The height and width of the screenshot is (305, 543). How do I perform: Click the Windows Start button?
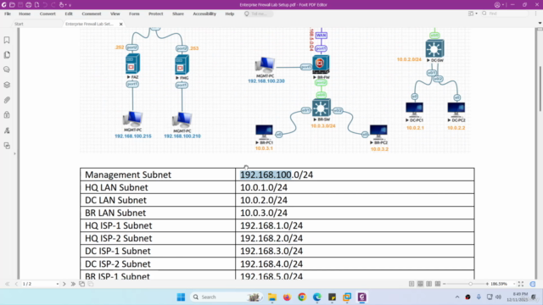(181, 297)
